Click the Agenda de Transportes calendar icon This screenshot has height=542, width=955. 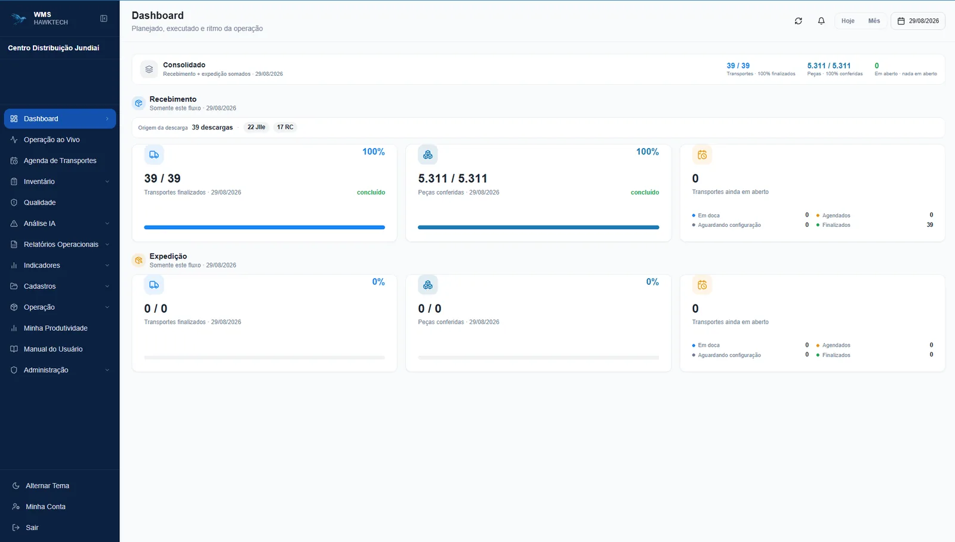[x=14, y=161]
